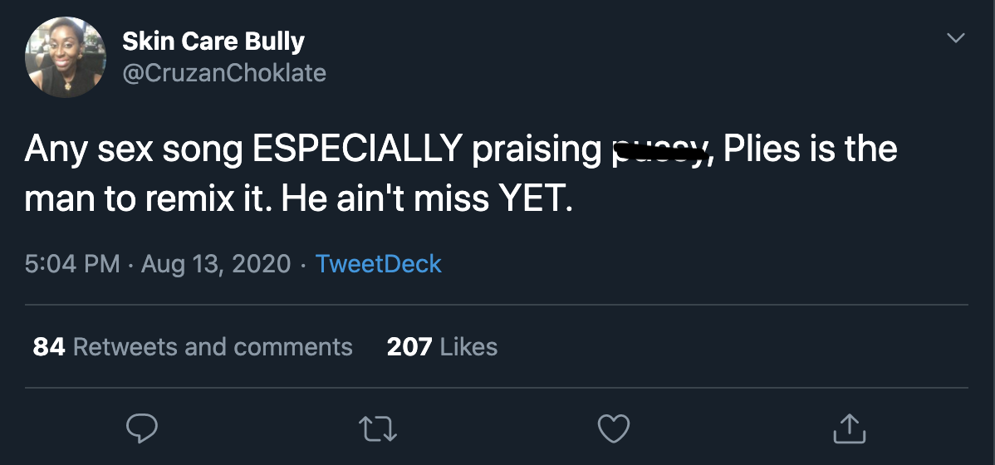Open the TweetDeck source link
Image resolution: width=995 pixels, height=465 pixels.
tap(379, 264)
